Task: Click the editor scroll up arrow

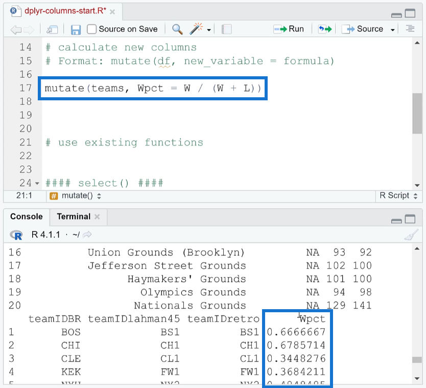Action: pyautogui.click(x=417, y=43)
